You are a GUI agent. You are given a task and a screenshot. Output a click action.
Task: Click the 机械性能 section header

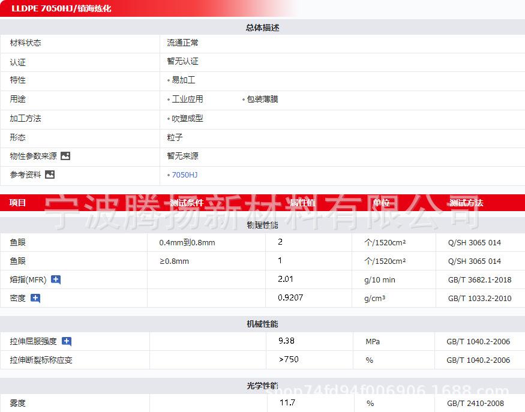[262, 324]
